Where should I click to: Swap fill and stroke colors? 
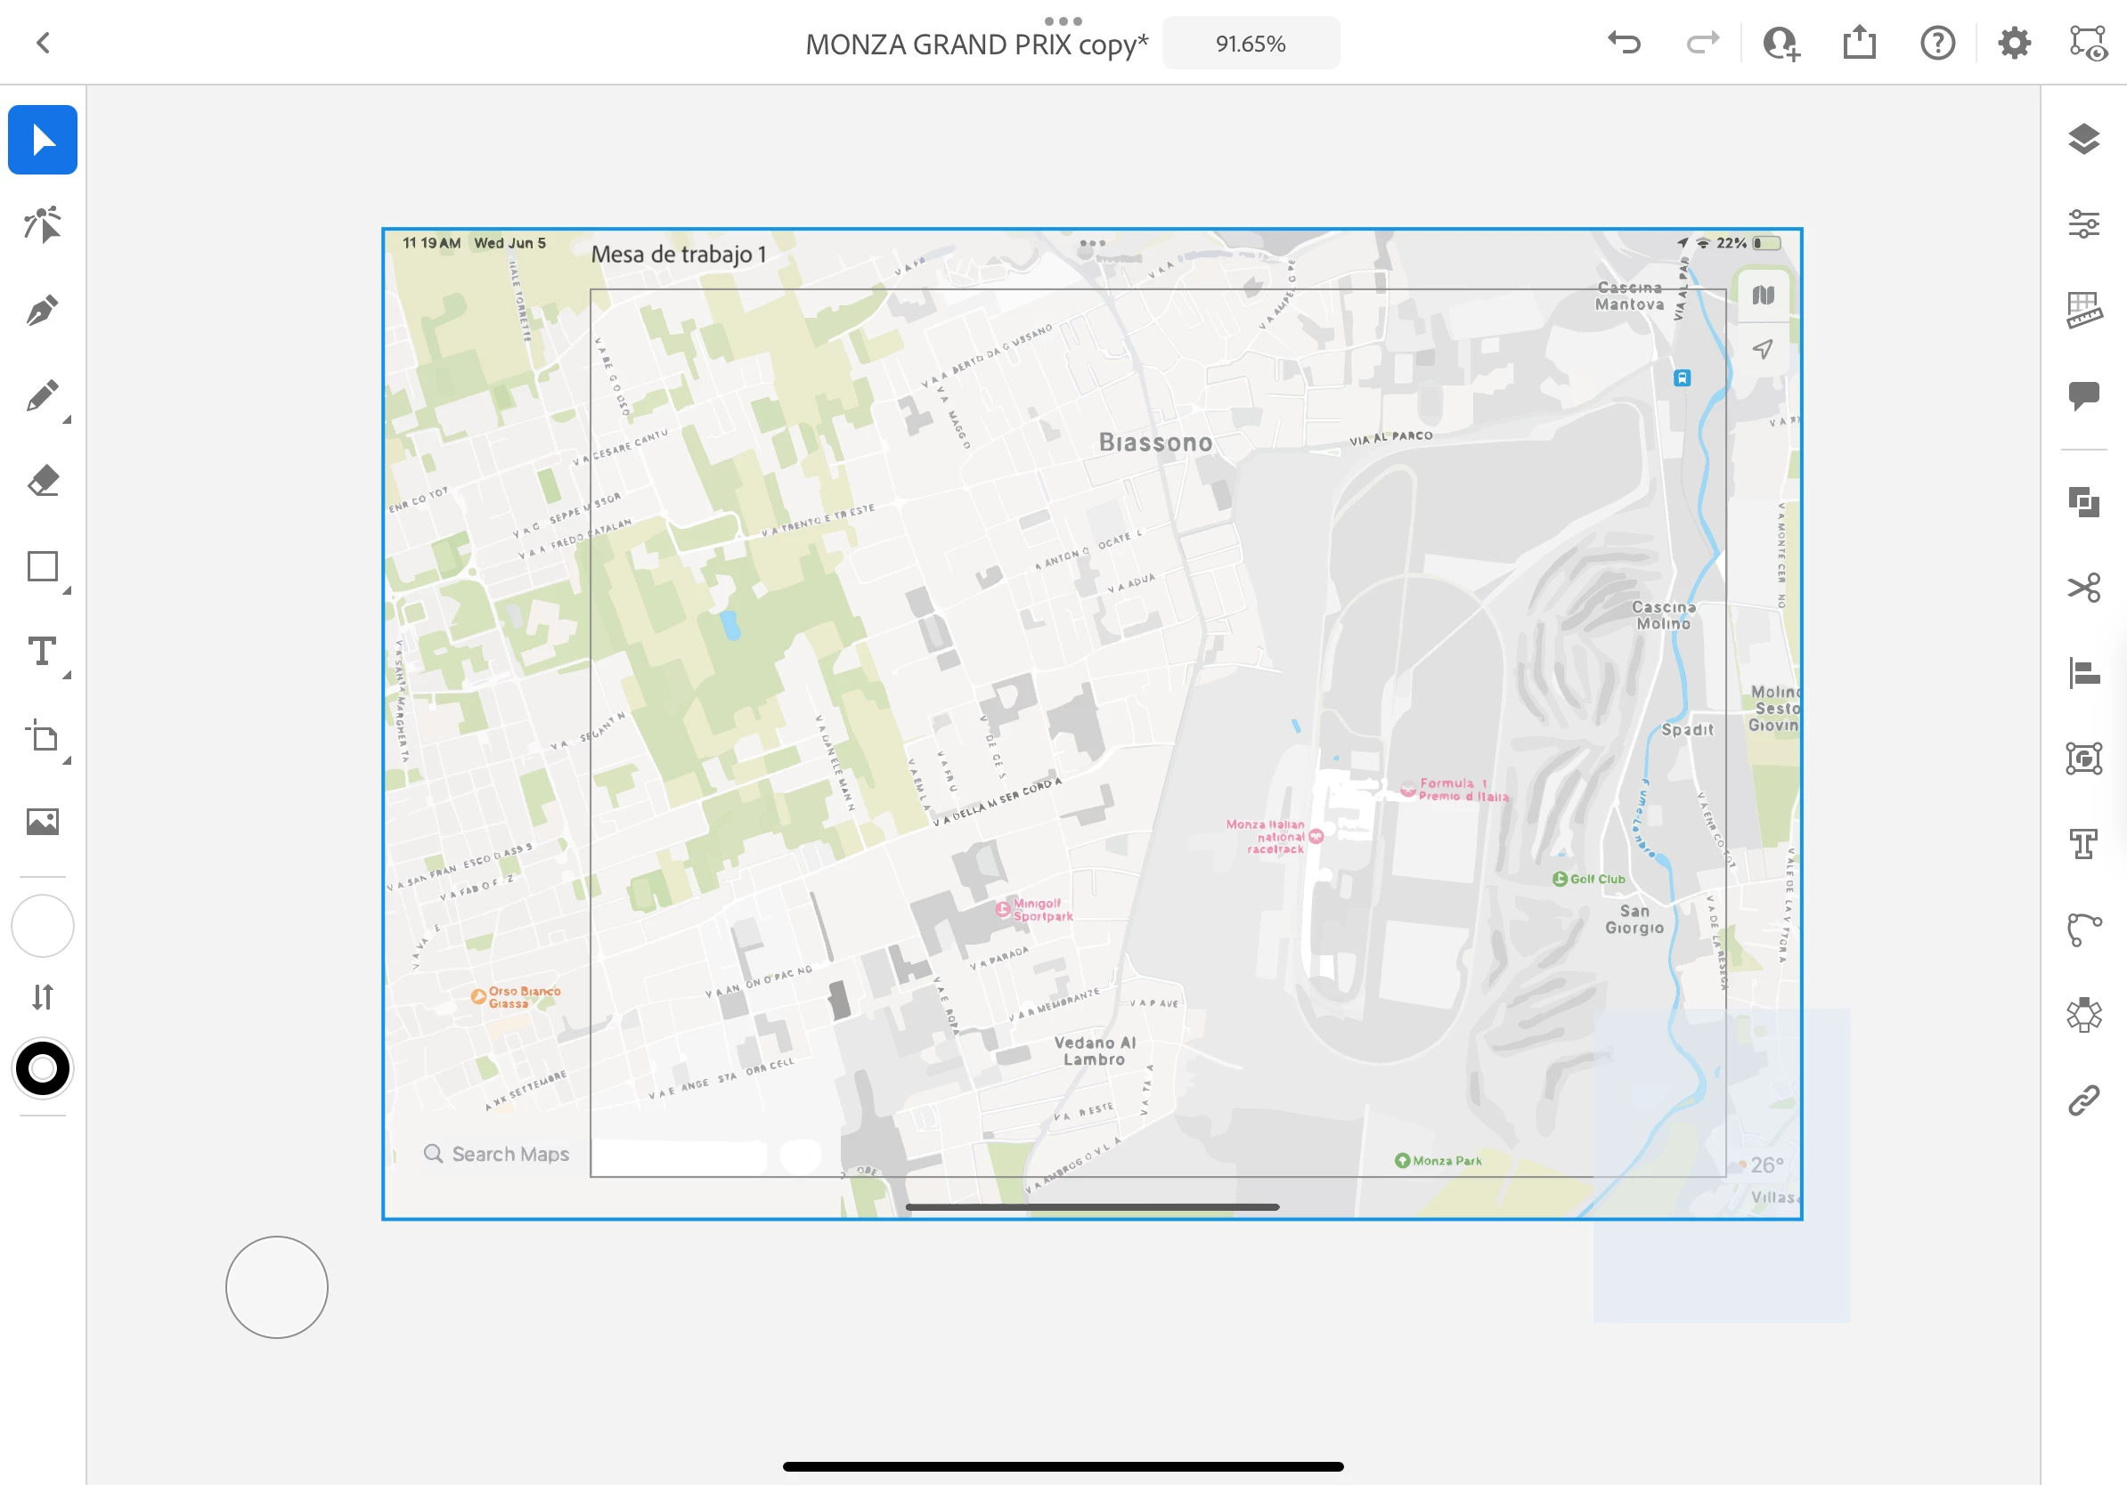point(43,997)
